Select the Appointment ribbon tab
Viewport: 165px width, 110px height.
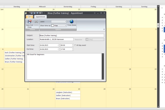pos(40,17)
